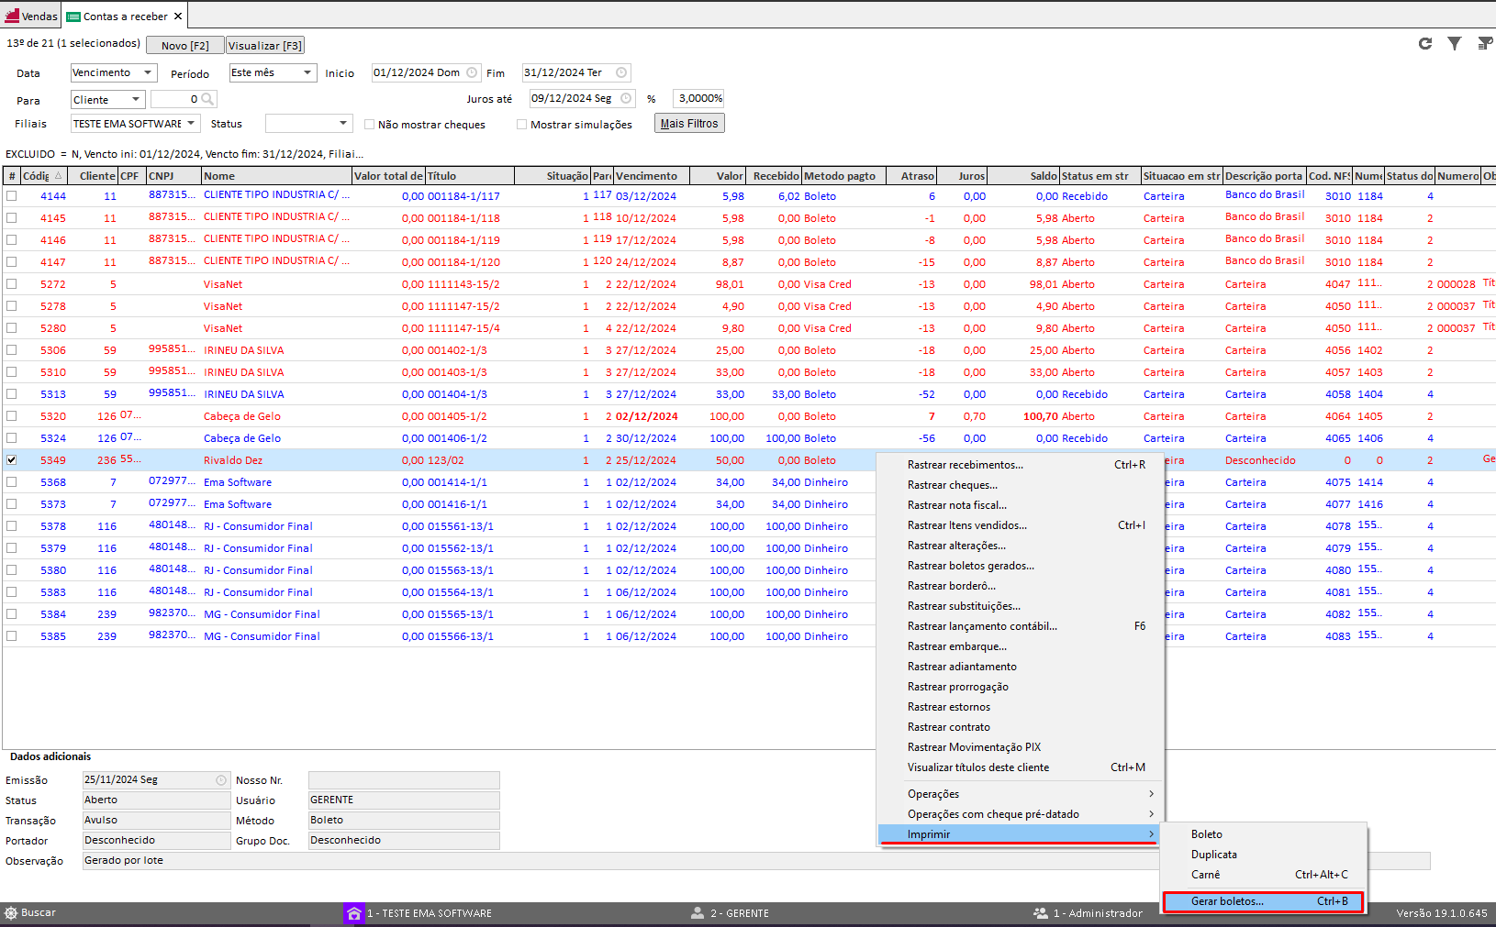Switch to the Vendas tab
This screenshot has height=927, width=1496.
[32, 16]
